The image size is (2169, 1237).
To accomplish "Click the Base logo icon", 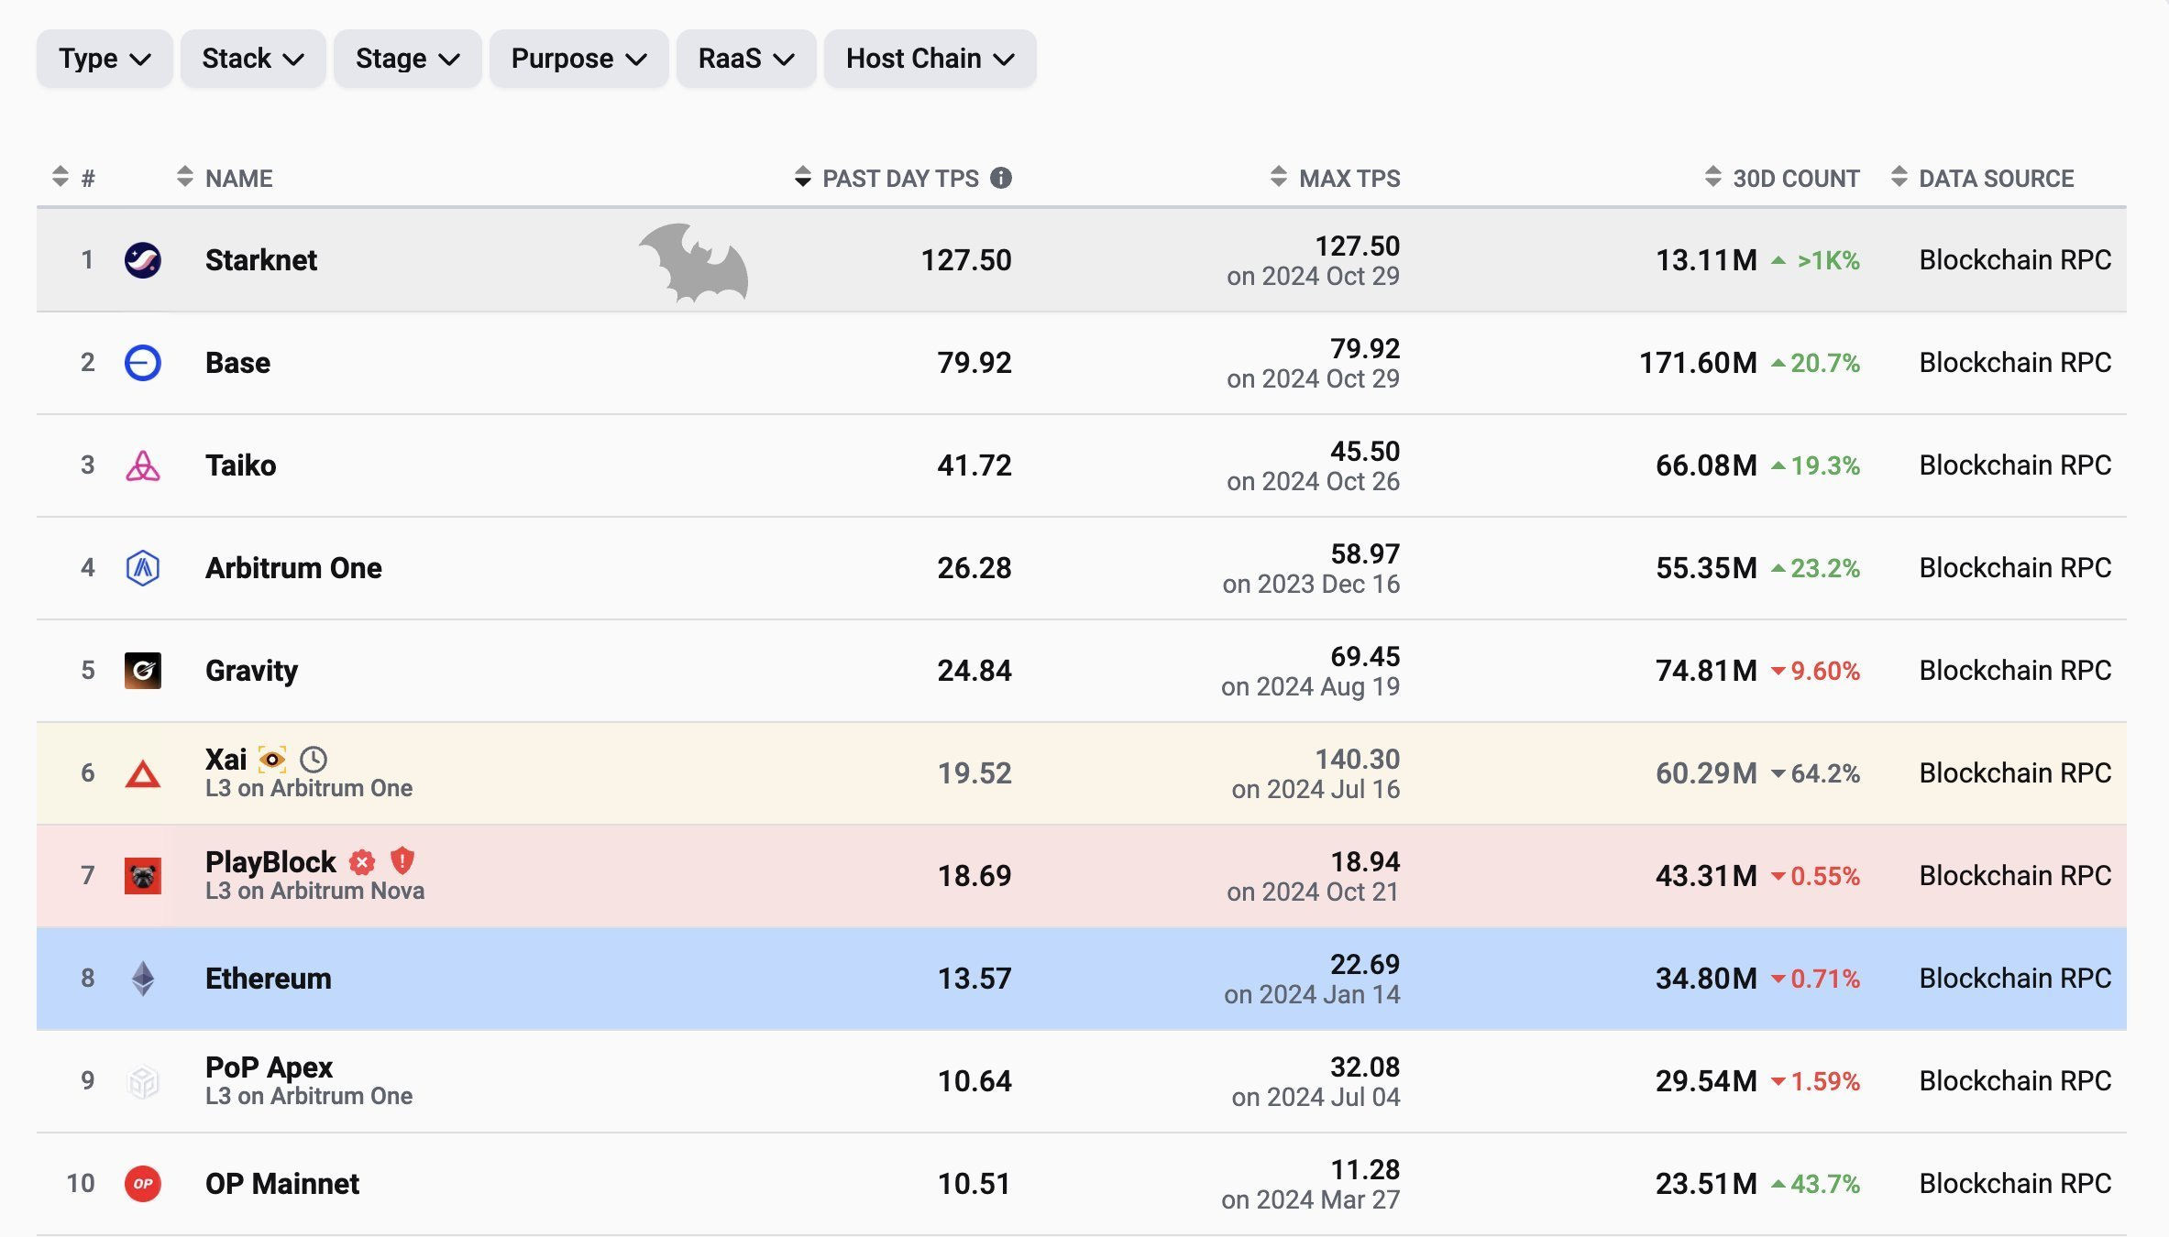I will pos(143,363).
